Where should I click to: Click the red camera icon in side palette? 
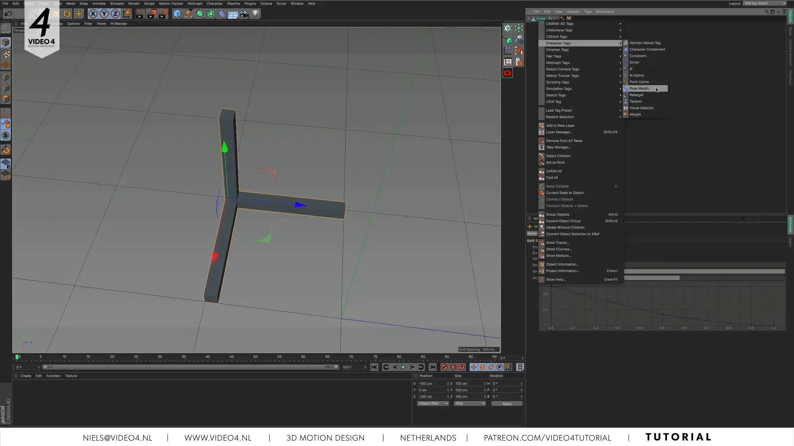pos(507,73)
